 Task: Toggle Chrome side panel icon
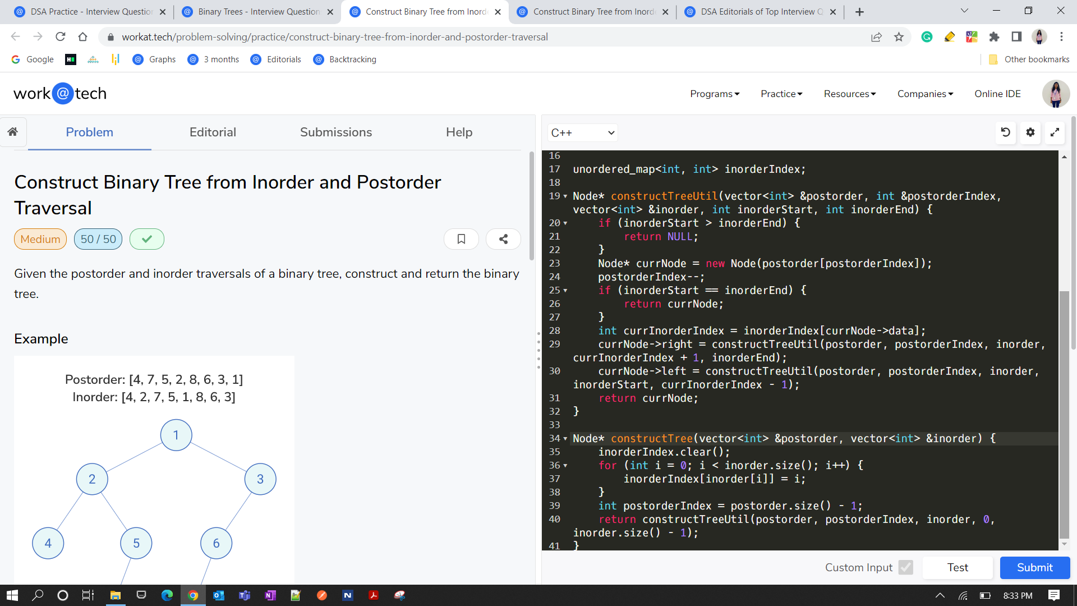(x=1016, y=37)
